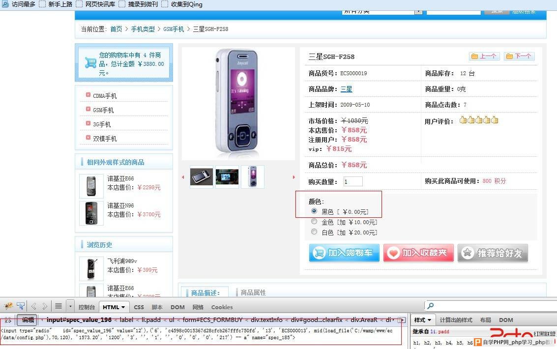Viewport: 557px width, 349px height.
Task: Go forward with Firebug's right arrow
Action: (x=45, y=306)
